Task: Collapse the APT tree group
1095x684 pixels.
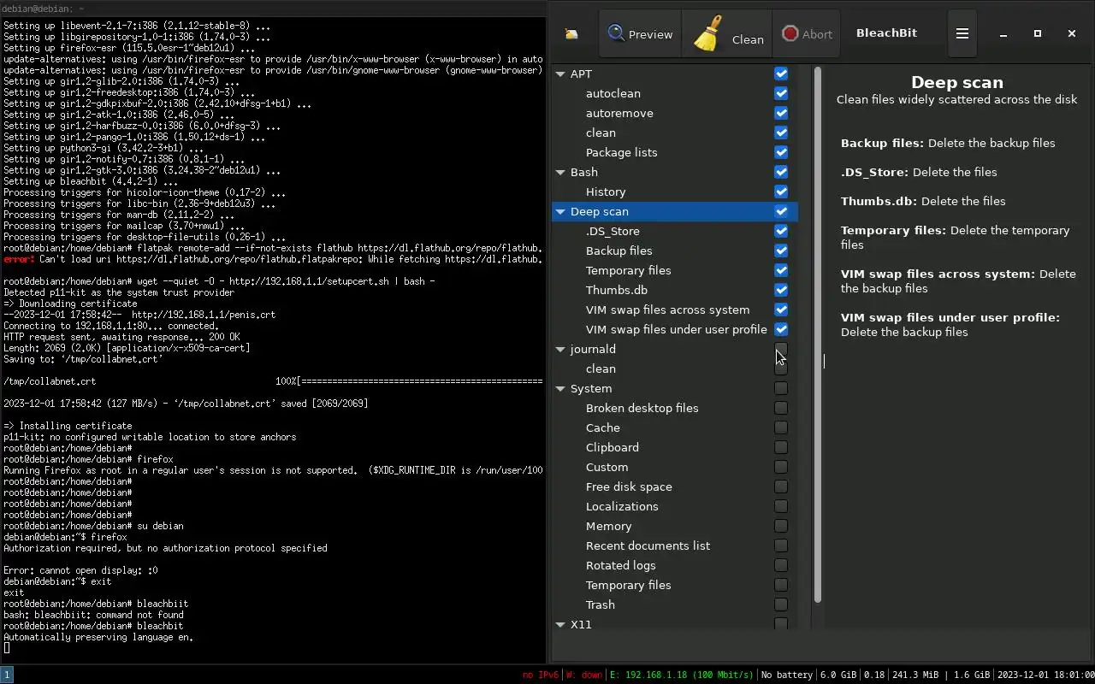Action: point(560,74)
